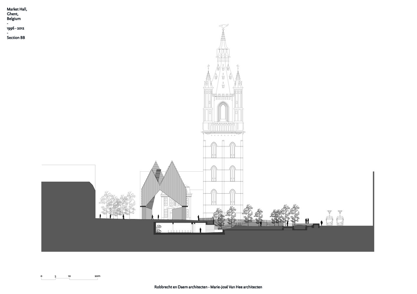417x294 pixels.
Task: Click the large pointed arch window of the belfry
Action: coord(223,111)
